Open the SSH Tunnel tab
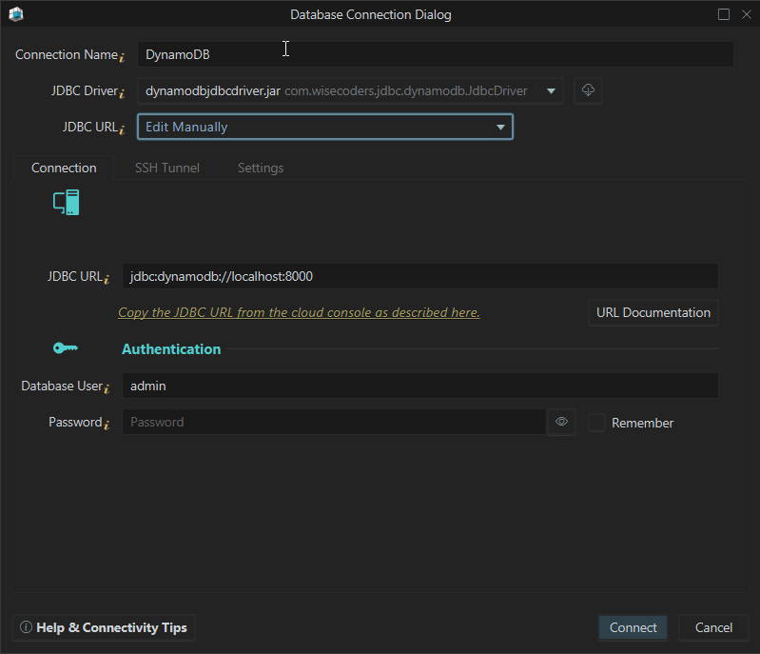This screenshot has height=654, width=760. [x=167, y=168]
